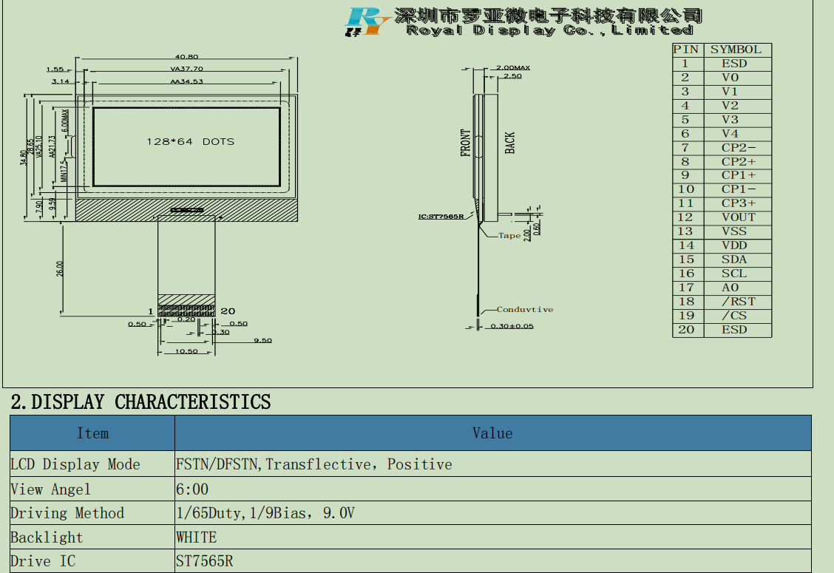Click the "Driving Method" row label
Screen dimensions: 834x573
(x=67, y=513)
